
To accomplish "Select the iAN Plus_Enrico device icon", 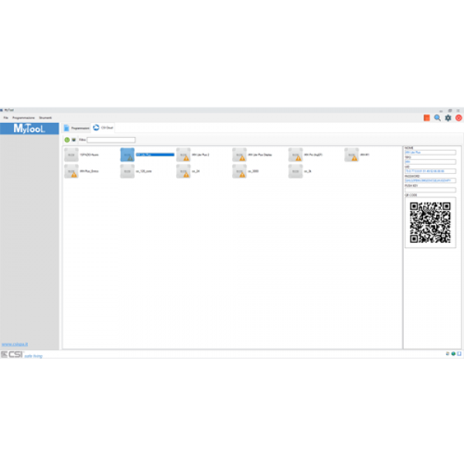I will 71,171.
